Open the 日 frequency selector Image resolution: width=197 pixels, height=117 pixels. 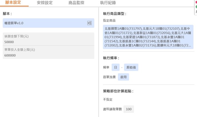115,67
